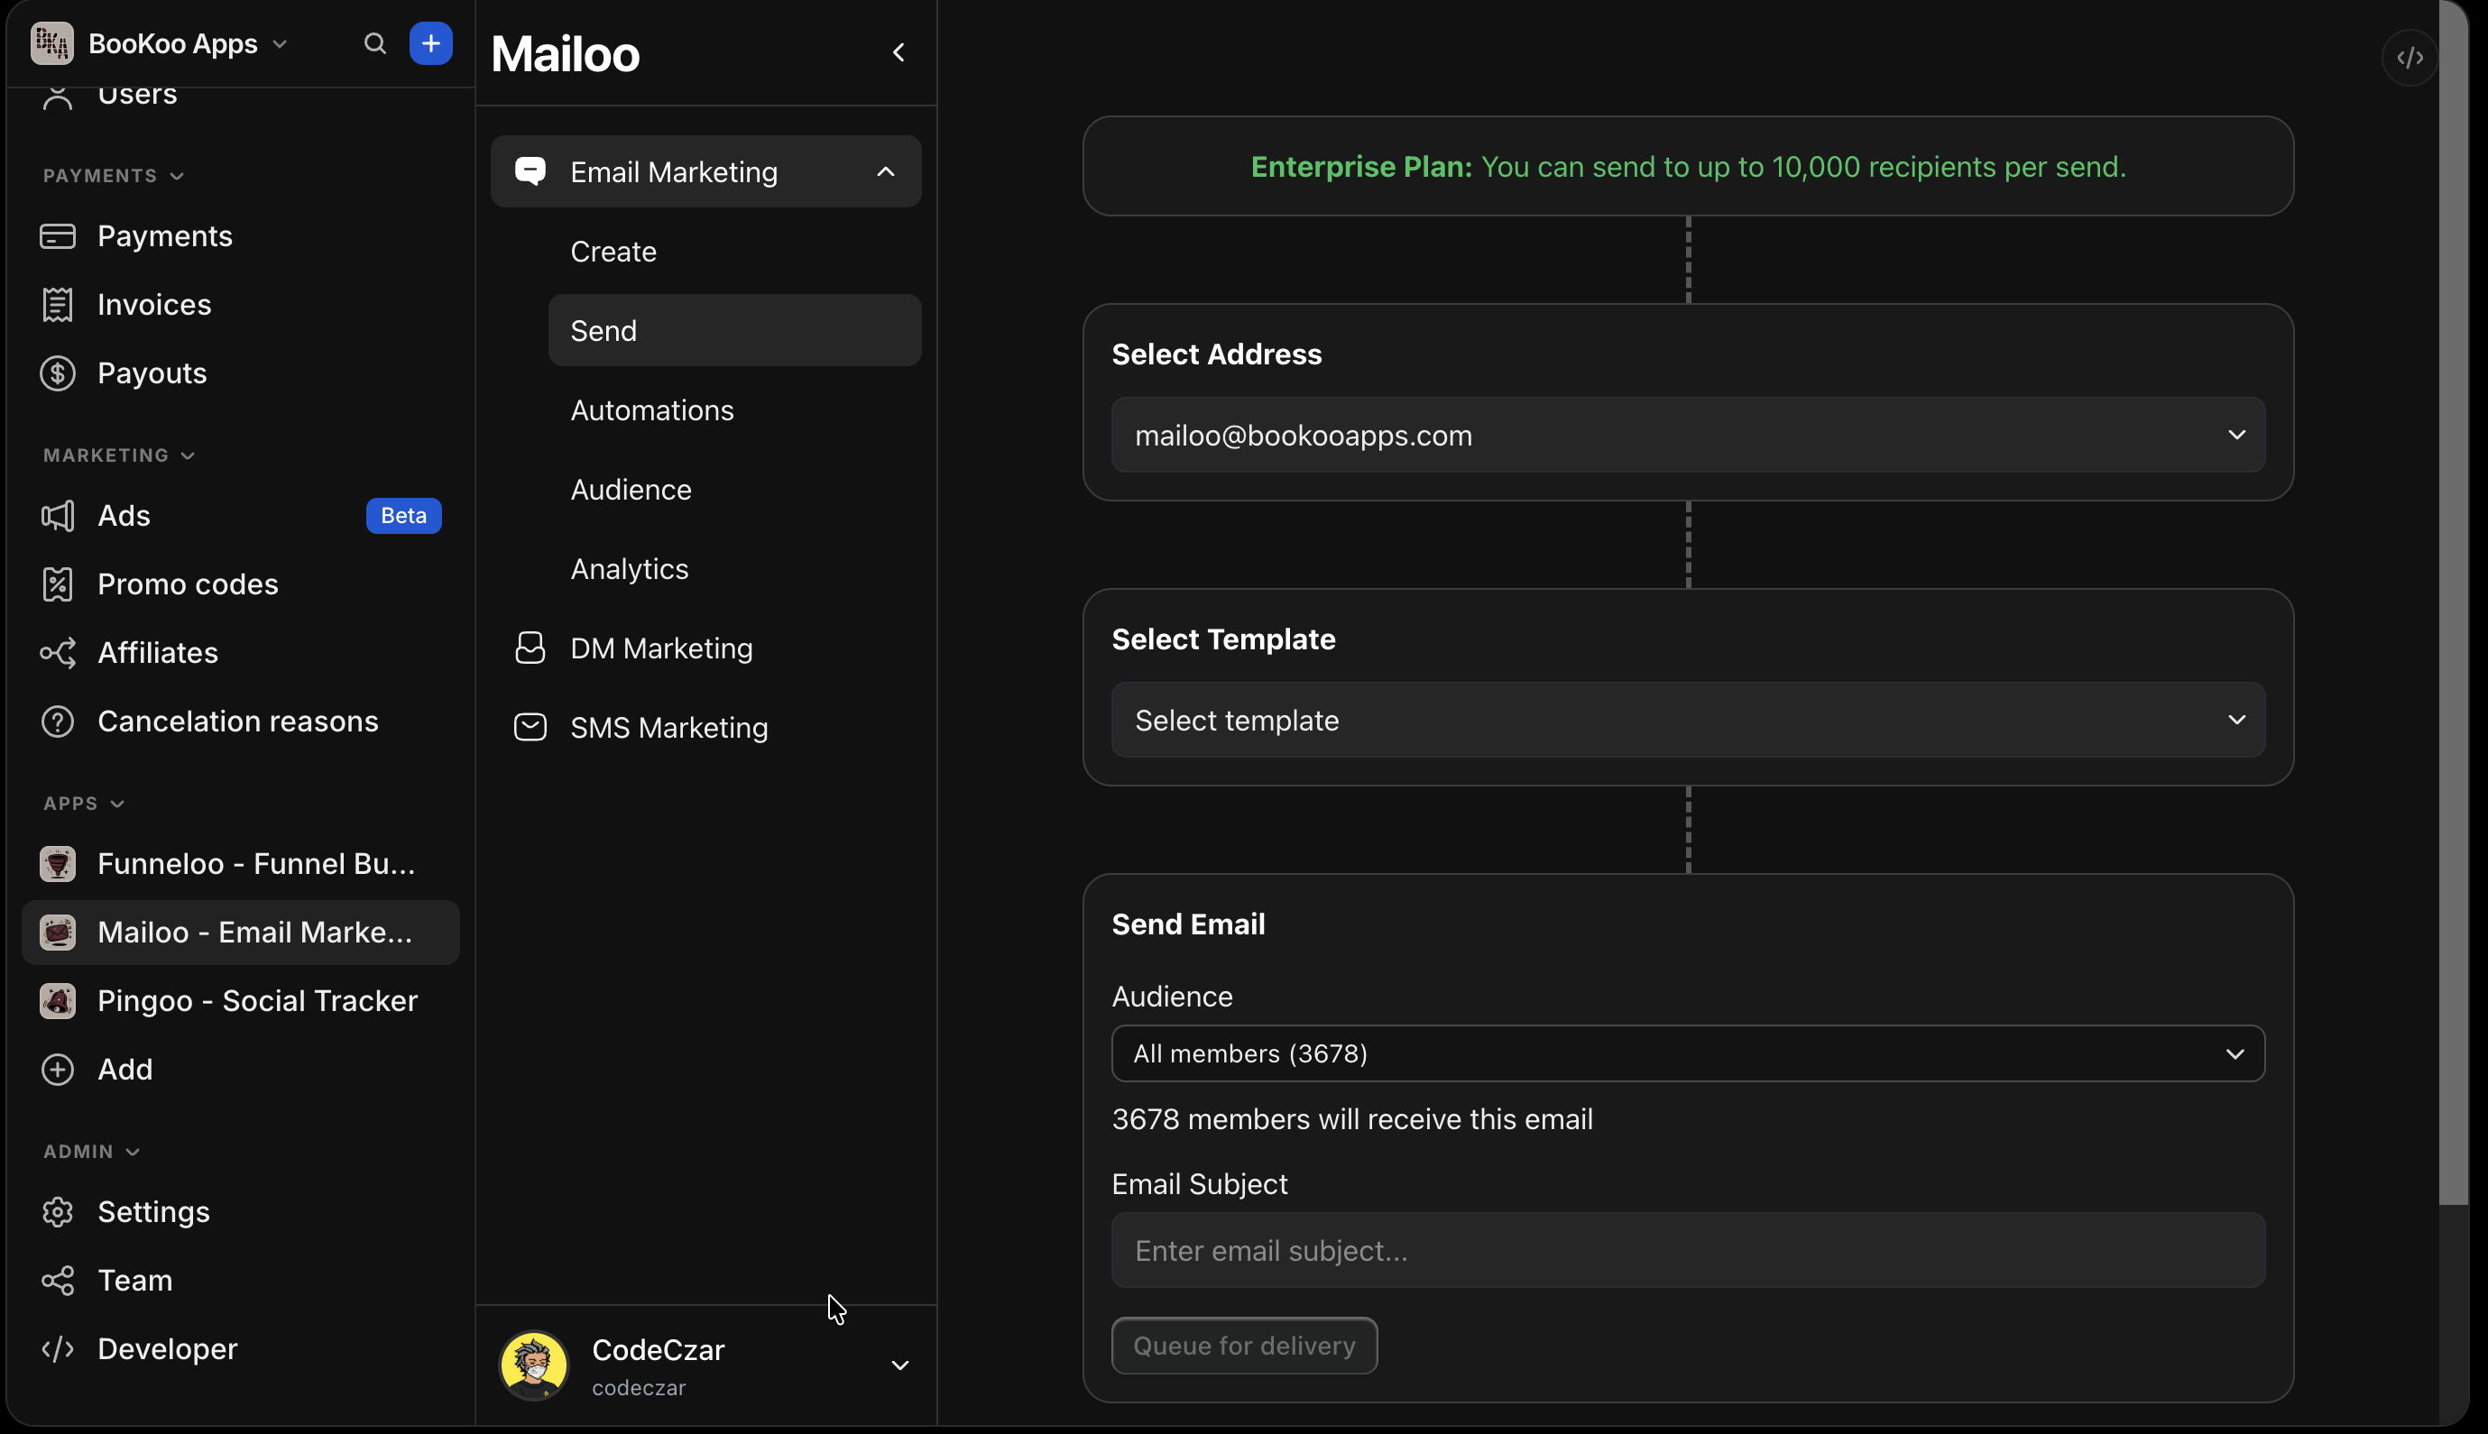Open the Select template dropdown
This screenshot has height=1434, width=2488.
1687,720
